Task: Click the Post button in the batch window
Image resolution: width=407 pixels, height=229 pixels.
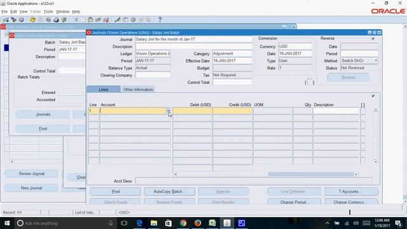Action: pyautogui.click(x=43, y=128)
